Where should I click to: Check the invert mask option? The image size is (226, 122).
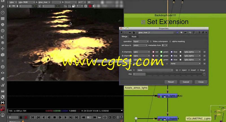tap(189, 70)
